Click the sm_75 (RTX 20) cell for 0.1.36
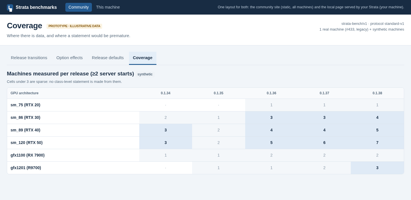 tap(271, 105)
